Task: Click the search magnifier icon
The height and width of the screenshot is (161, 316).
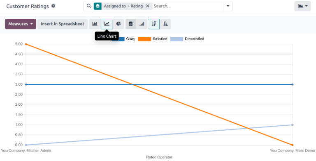Action: coord(89,6)
